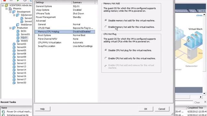Click the SQL01 virtual machine icon
Viewport: 207px width, 116px height.
coord(18,38)
